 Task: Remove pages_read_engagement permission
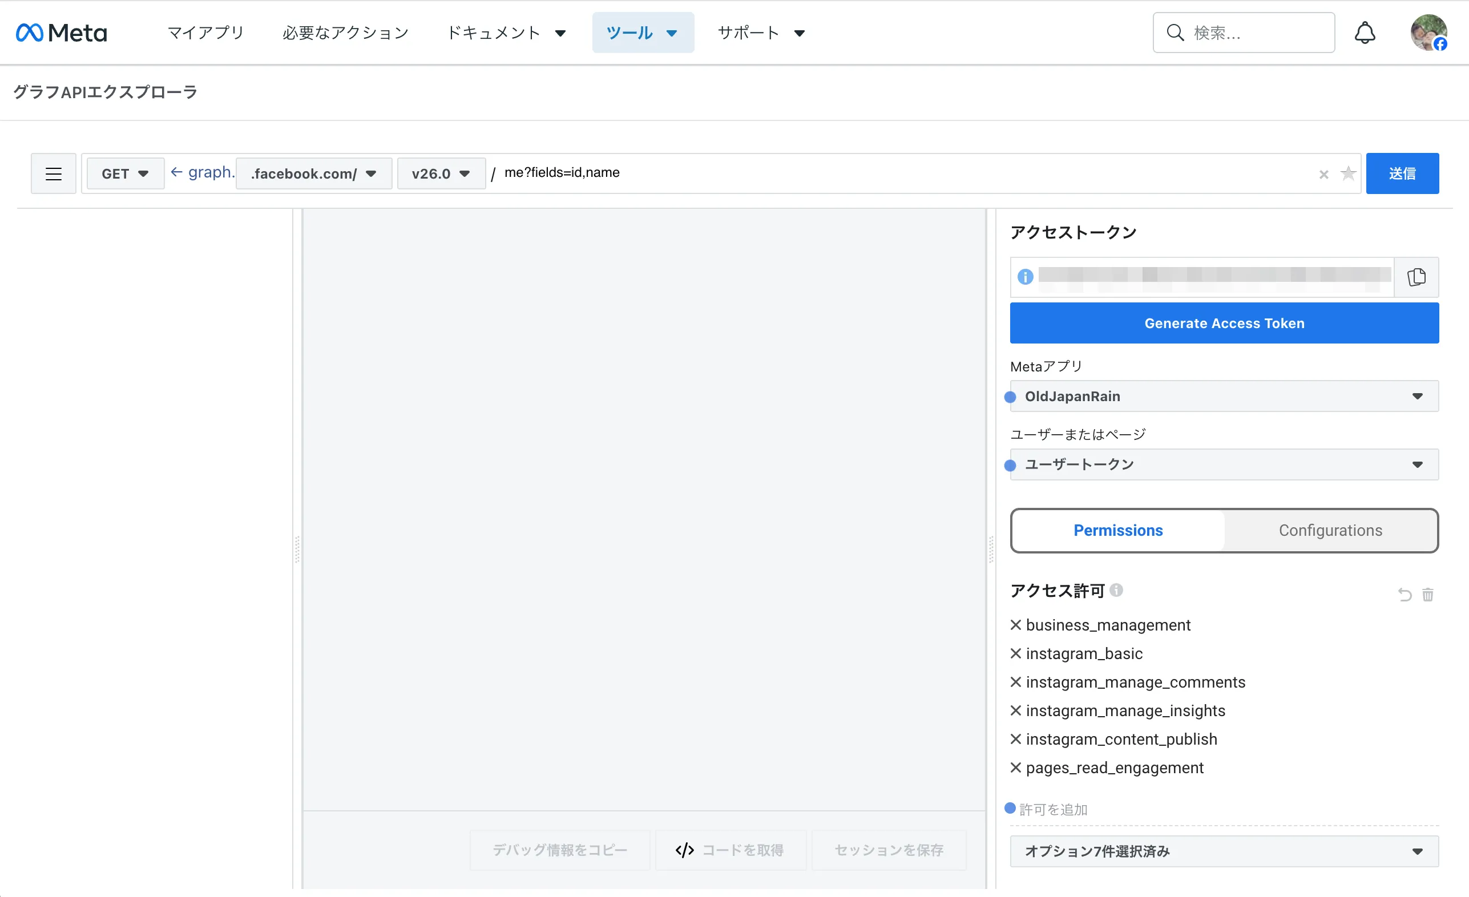[x=1016, y=767]
